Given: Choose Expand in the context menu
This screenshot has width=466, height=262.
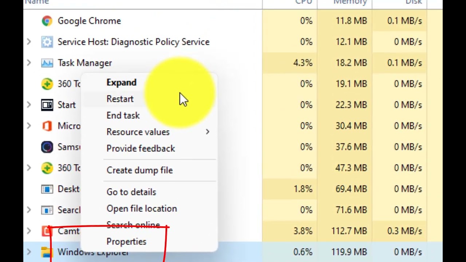Looking at the screenshot, I should click(121, 83).
